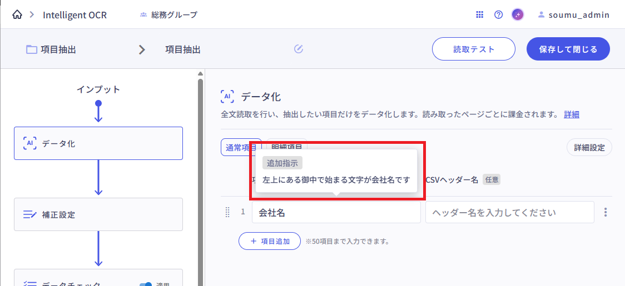This screenshot has height=286, width=625.
Task: Select the 明細項目 tab
Action: click(287, 143)
